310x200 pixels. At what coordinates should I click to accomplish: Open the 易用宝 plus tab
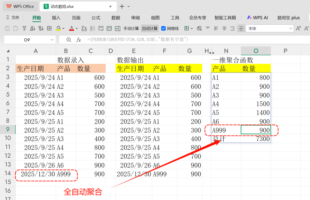click(x=289, y=18)
